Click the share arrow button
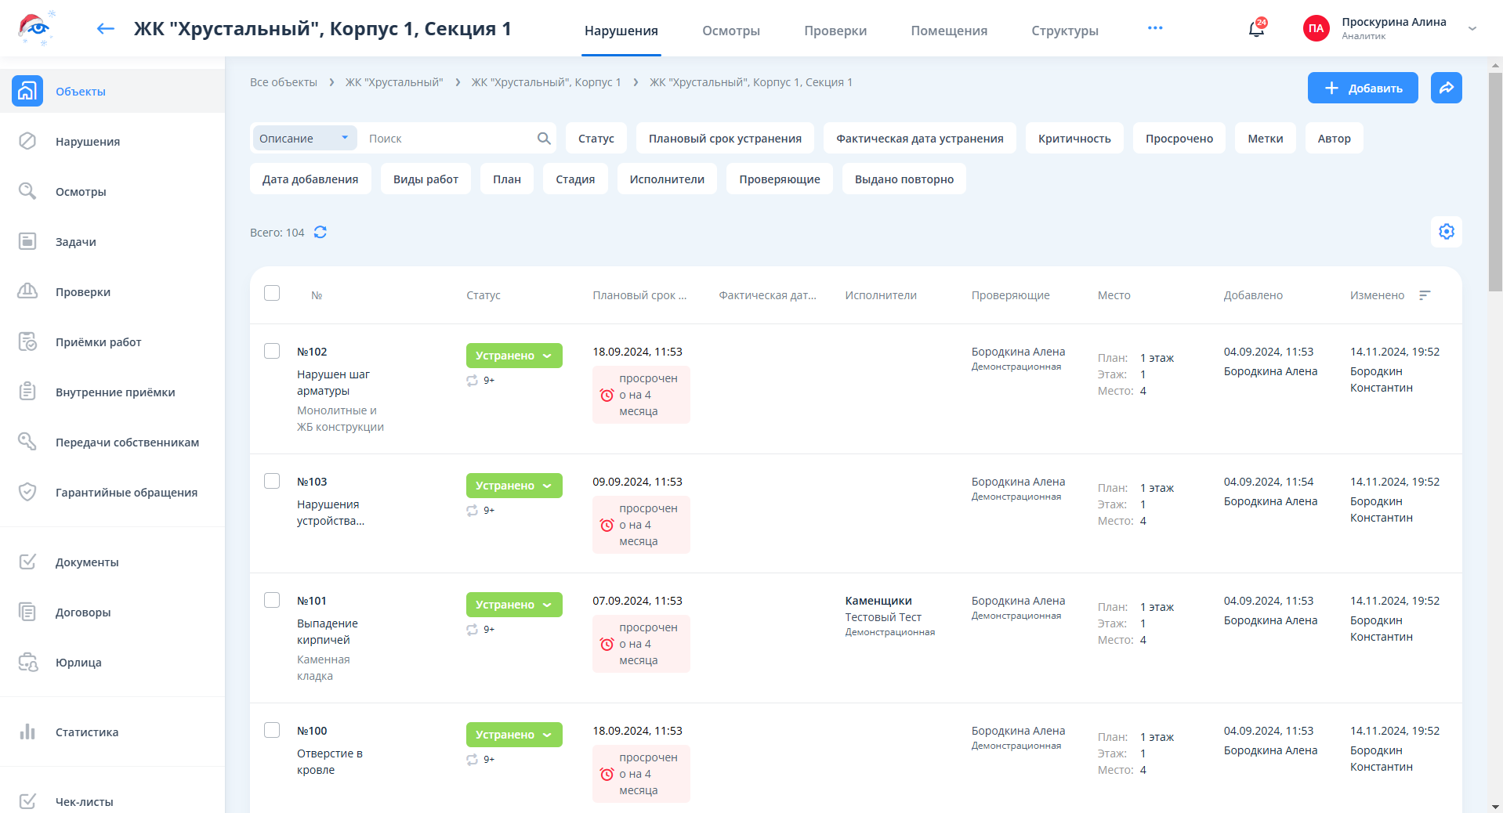The image size is (1503, 813). [x=1446, y=88]
